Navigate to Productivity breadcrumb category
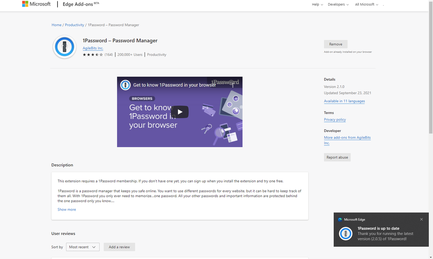Image resolution: width=433 pixels, height=259 pixels. [75, 25]
